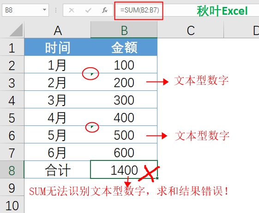Image resolution: width=259 pixels, height=213 pixels.
Task: Select row 2 header
Action: tap(12, 65)
